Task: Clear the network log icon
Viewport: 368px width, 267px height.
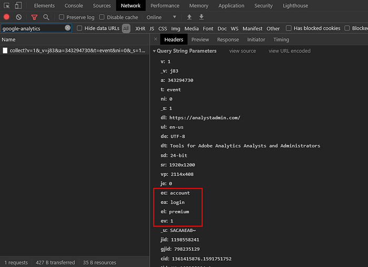Action: coord(19,17)
